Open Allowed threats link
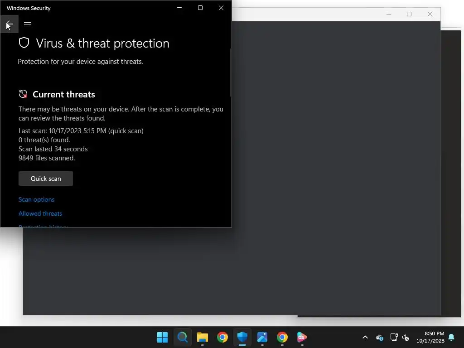Image resolution: width=464 pixels, height=348 pixels. click(x=40, y=213)
